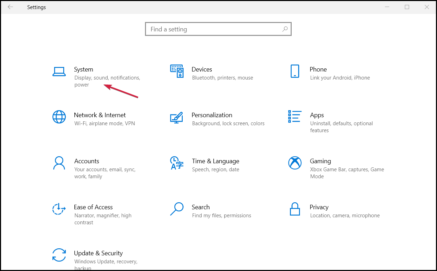Viewport: 437px width, 271px height.
Task: Click the Network & Internet globe icon
Action: [x=59, y=117]
